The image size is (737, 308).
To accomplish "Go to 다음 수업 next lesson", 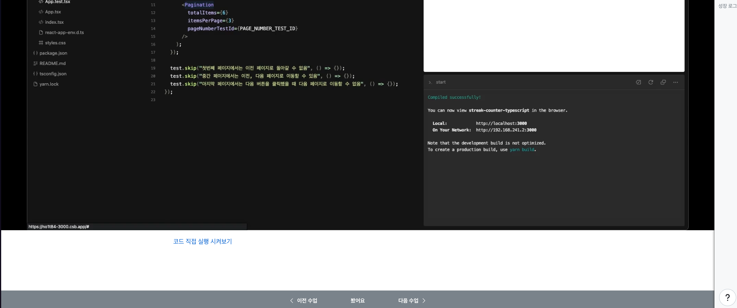I will (x=412, y=301).
